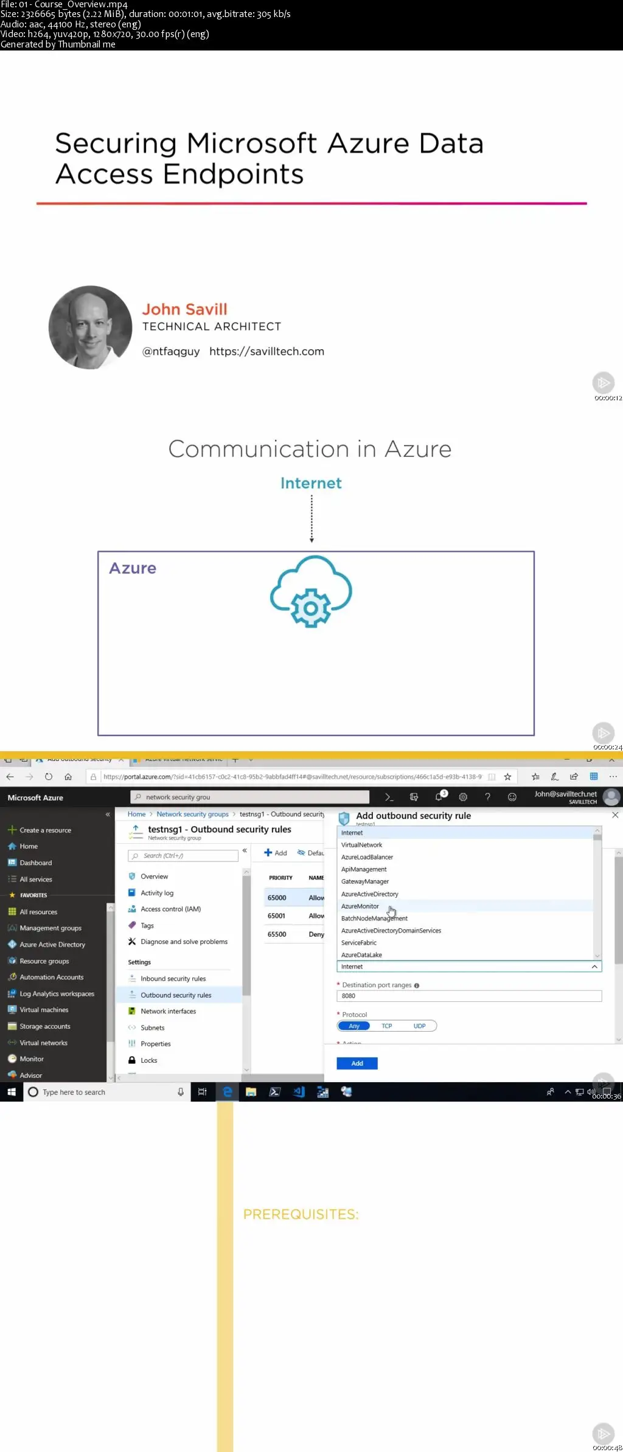The image size is (623, 1452).
Task: Click + Add in the rules toolbar
Action: 276,853
